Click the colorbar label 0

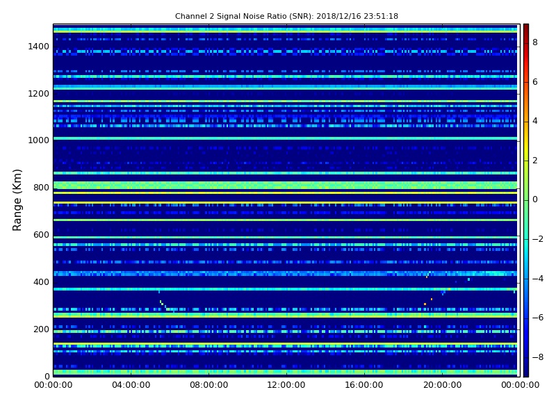tap(535, 199)
